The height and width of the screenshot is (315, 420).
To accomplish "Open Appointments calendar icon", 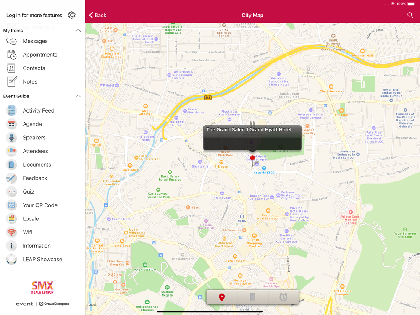I will [11, 55].
